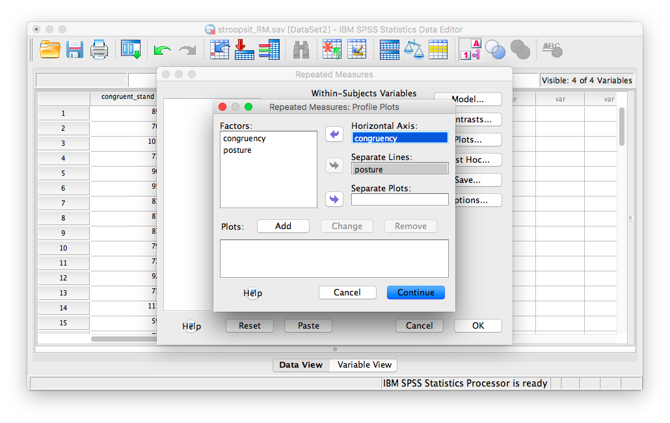Viewport: 670px width, 423px height.
Task: Switch to the Data View tab
Action: (301, 365)
